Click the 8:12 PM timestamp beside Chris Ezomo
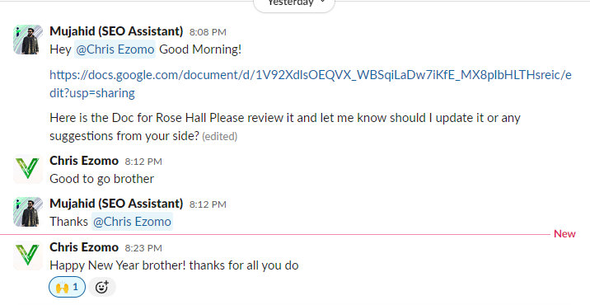 tap(143, 162)
